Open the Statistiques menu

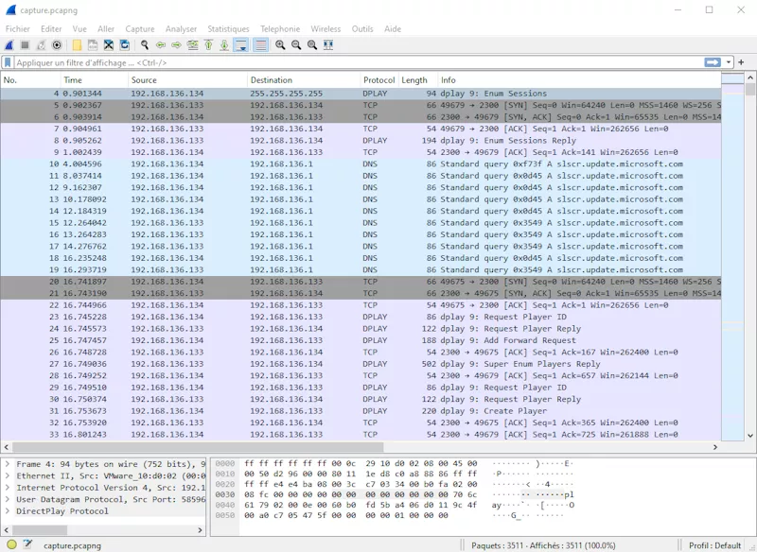(228, 29)
